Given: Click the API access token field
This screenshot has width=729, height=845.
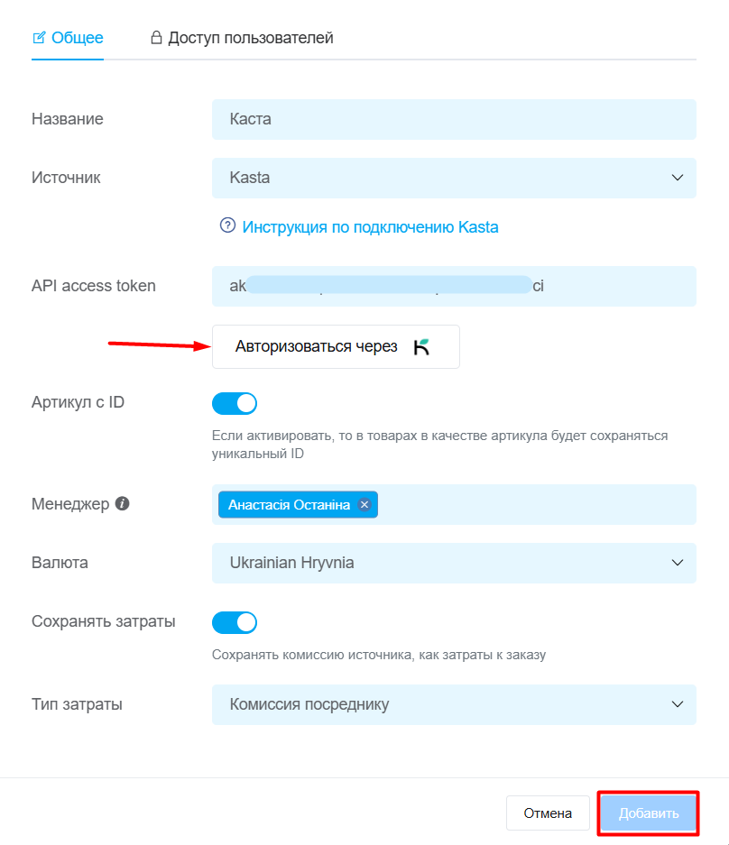Looking at the screenshot, I should pos(454,286).
